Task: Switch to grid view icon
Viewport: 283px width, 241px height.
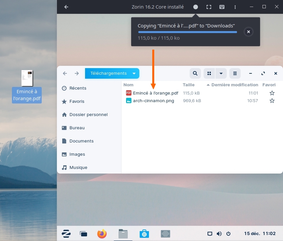Action: pyautogui.click(x=209, y=73)
